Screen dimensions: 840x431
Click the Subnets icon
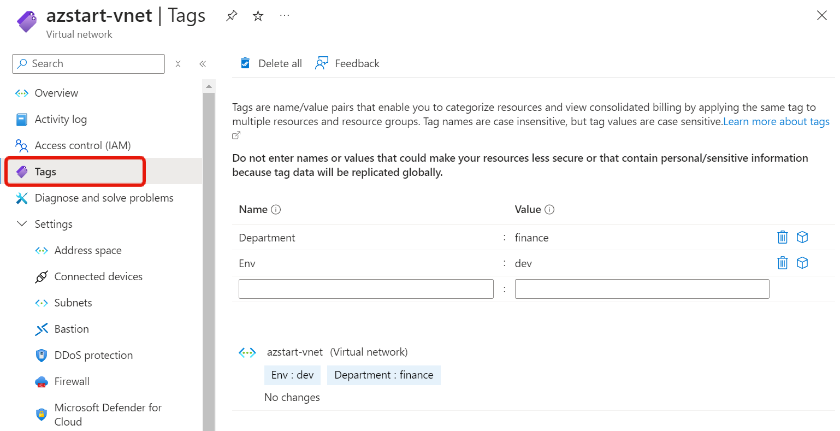click(42, 303)
